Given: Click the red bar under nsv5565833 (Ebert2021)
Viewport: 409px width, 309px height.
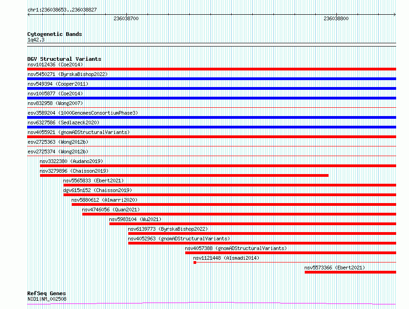Looking at the screenshot, I should pyautogui.click(x=230, y=185).
